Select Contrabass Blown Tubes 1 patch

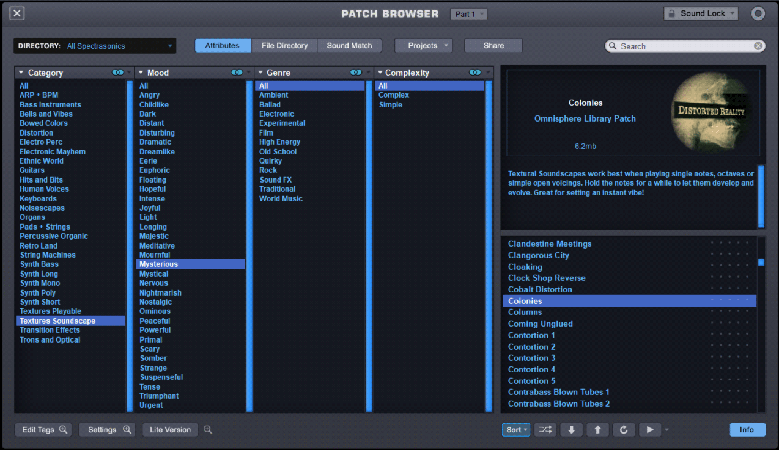pos(558,392)
